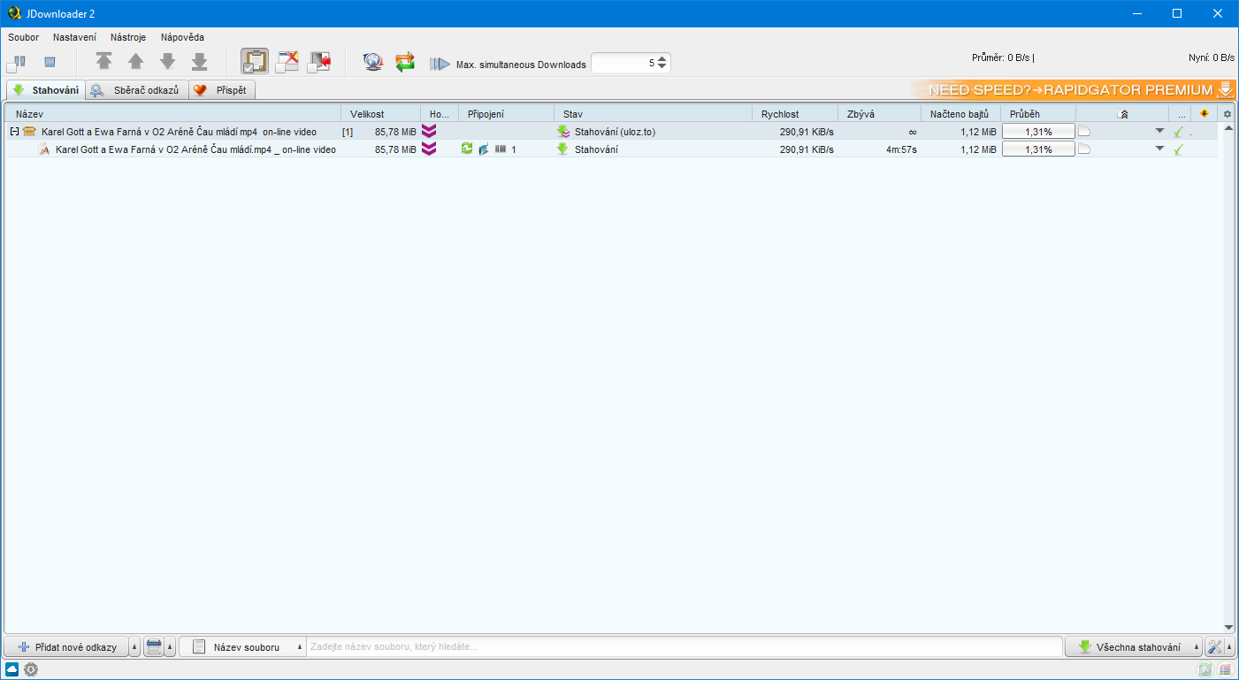Open the Všechna stahování view dropdown
This screenshot has height=680, width=1239.
click(x=1134, y=647)
